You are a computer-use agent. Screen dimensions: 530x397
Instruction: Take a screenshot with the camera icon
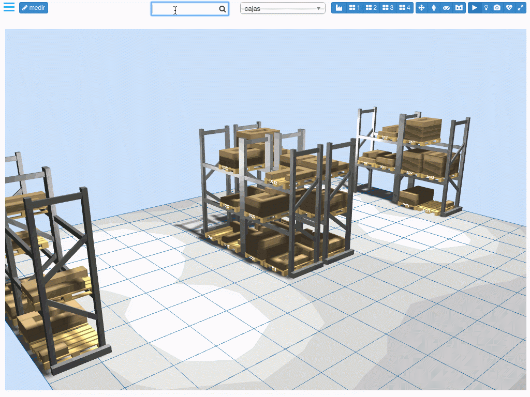[x=497, y=7]
